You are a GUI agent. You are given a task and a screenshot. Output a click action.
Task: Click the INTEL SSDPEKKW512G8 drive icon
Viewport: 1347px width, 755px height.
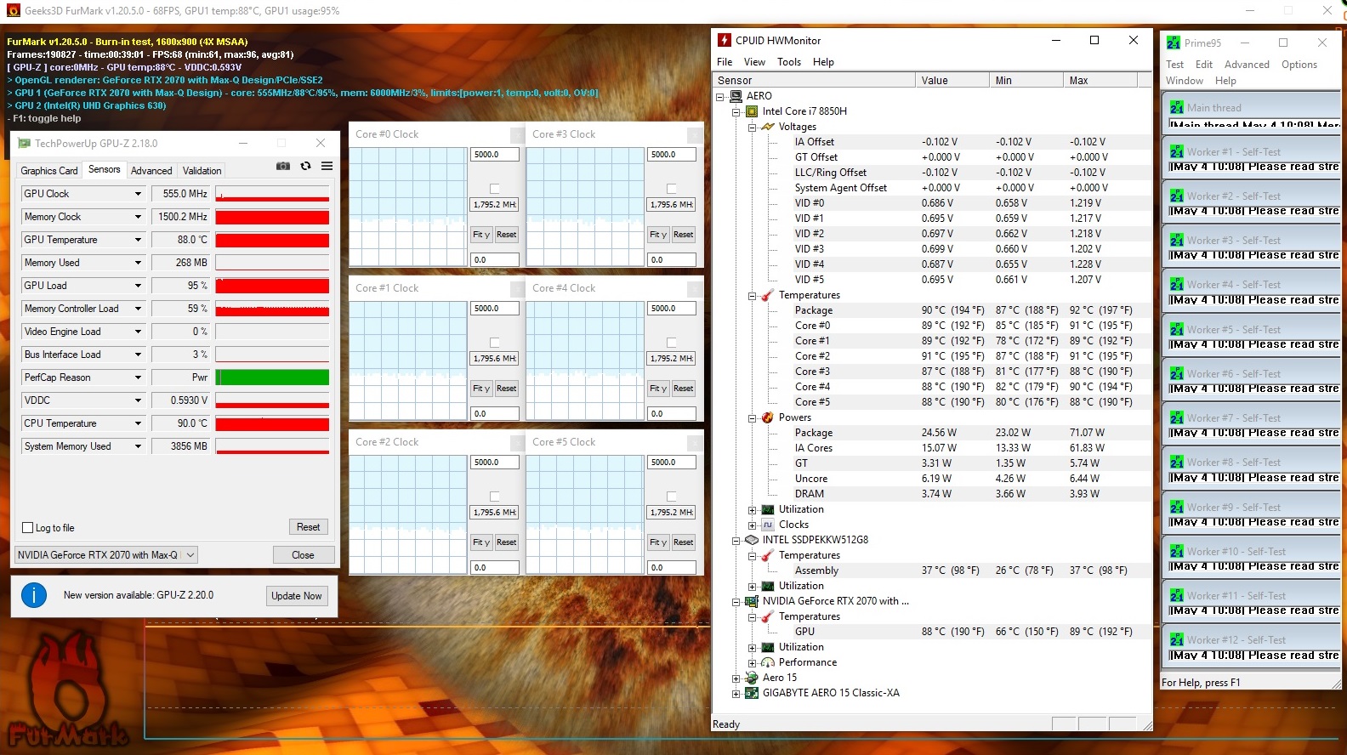(x=752, y=540)
